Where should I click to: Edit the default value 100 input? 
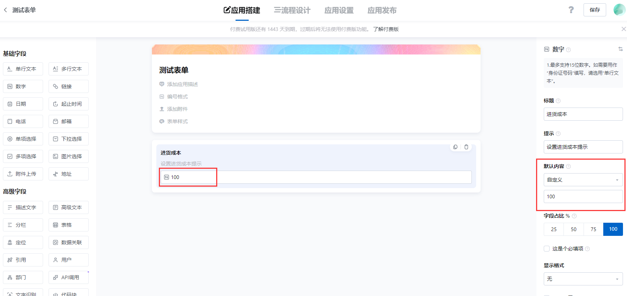pos(583,196)
